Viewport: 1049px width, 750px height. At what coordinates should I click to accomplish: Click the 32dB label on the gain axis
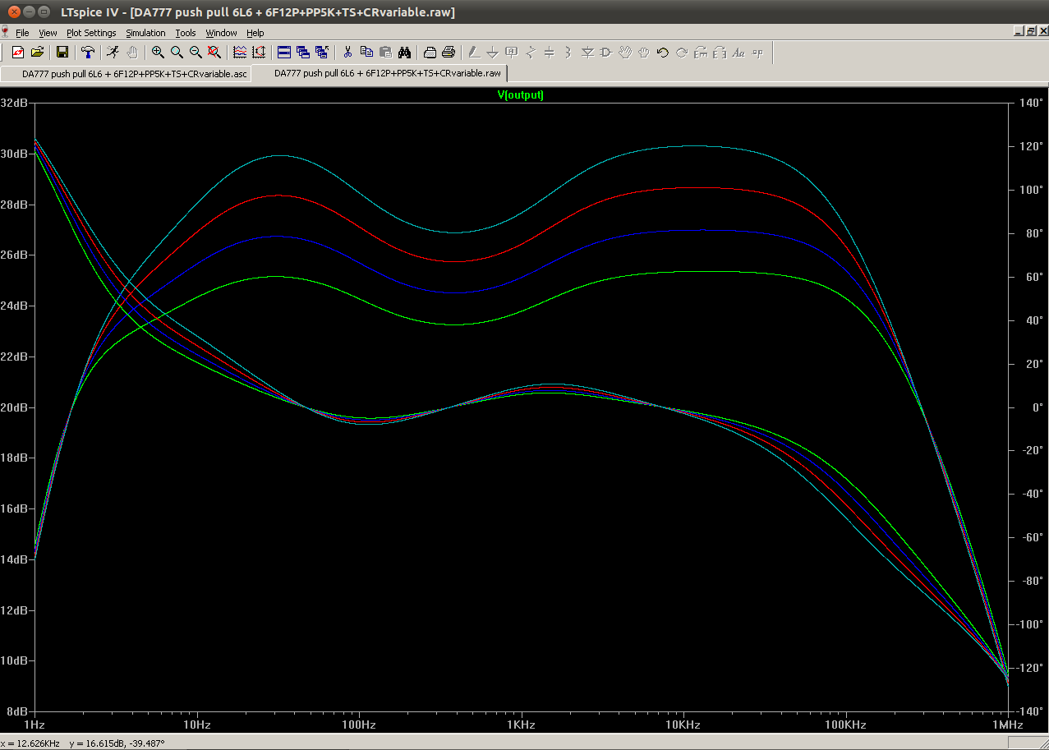pyautogui.click(x=16, y=104)
